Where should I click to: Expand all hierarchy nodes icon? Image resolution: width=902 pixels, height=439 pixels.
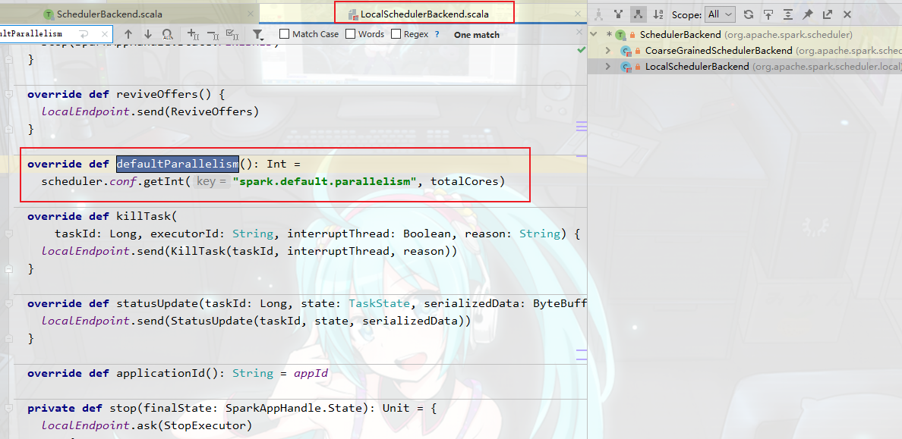788,14
